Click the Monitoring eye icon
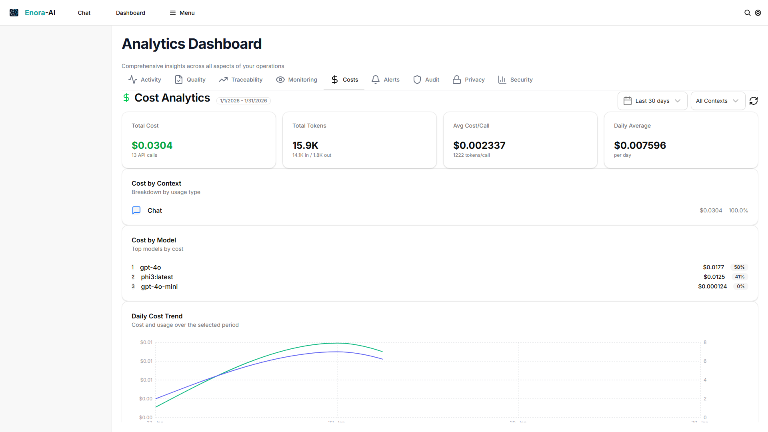The width and height of the screenshot is (768, 432). [x=280, y=80]
